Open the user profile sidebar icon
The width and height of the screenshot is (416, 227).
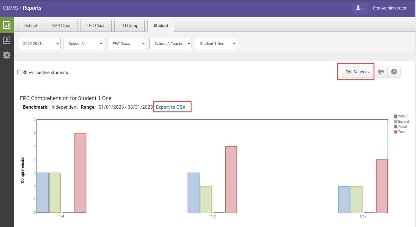click(7, 40)
